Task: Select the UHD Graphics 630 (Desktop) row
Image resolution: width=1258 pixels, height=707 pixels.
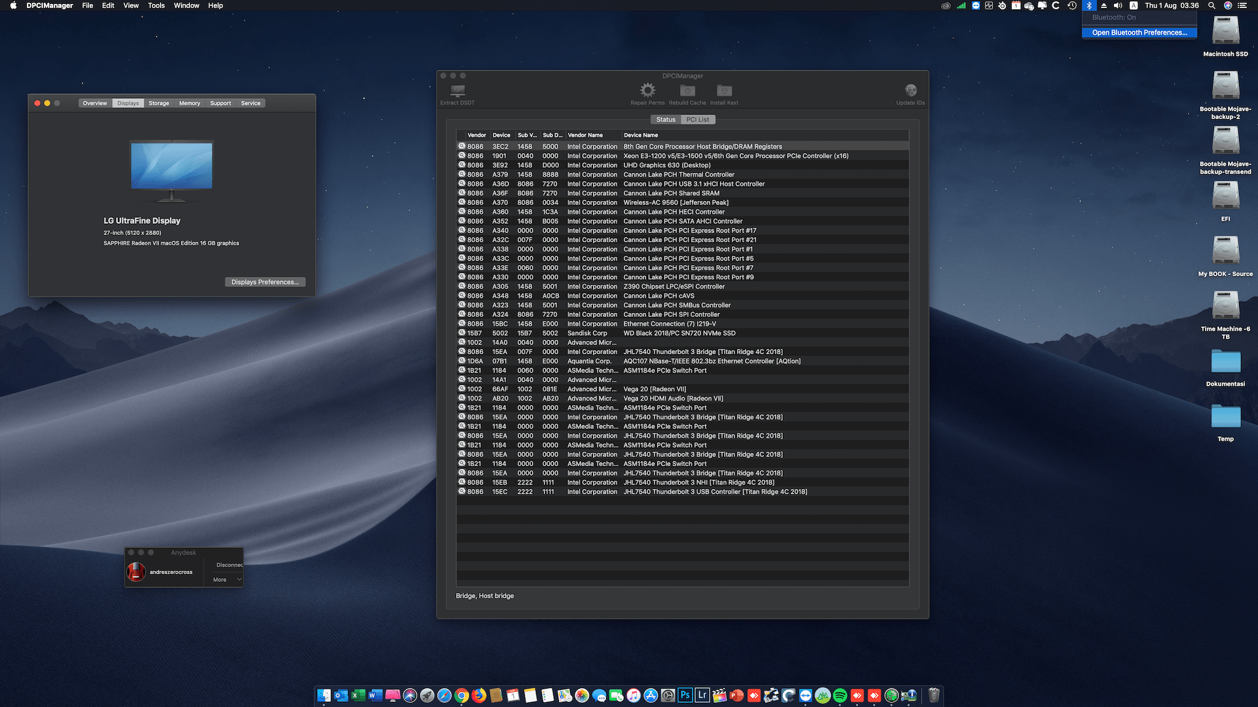Action: point(682,166)
